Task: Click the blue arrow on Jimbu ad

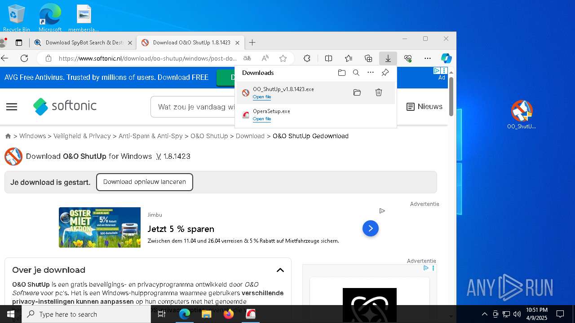Action: (x=371, y=228)
